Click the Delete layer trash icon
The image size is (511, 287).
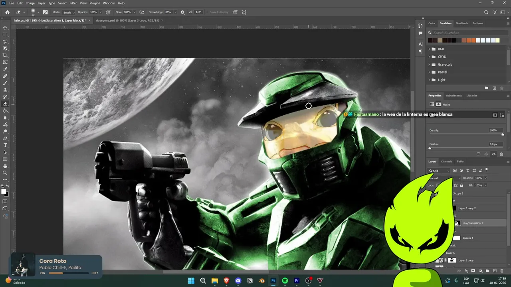[x=502, y=271]
